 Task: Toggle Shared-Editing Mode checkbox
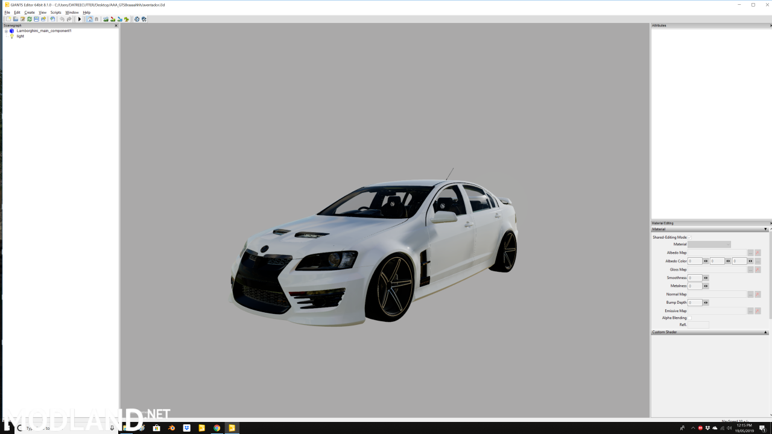pyautogui.click(x=689, y=237)
